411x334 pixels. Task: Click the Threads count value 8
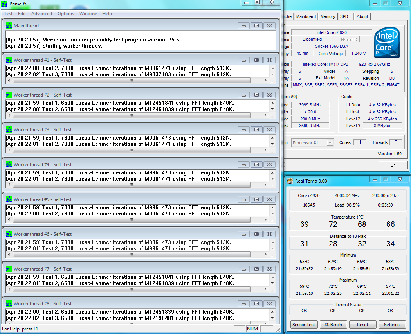pyautogui.click(x=395, y=142)
